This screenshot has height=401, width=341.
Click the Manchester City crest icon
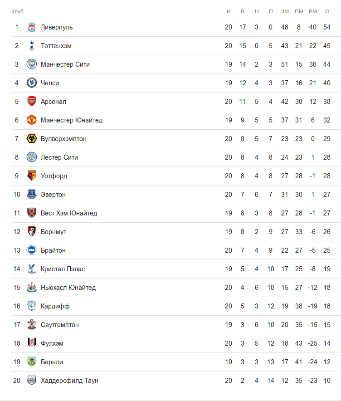31,64
